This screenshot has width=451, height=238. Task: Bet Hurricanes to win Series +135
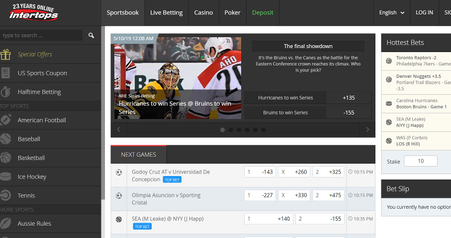click(x=308, y=98)
